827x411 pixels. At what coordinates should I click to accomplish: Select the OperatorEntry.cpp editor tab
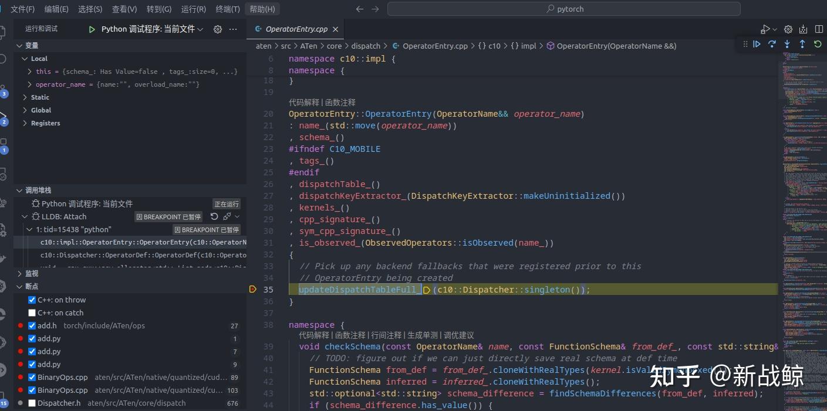point(296,29)
